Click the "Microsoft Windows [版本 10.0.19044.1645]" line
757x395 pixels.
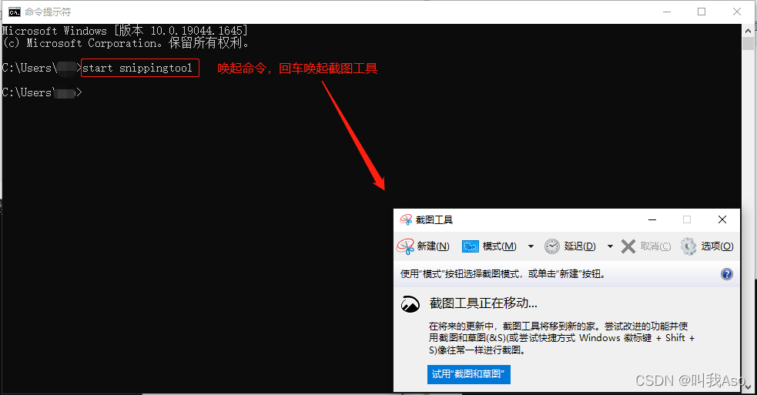tap(125, 31)
